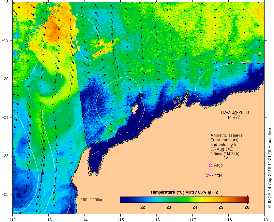Screen dimensions: 274x222
Task: Click the temperature colorbar at 24 degrees
Action: click(x=195, y=199)
